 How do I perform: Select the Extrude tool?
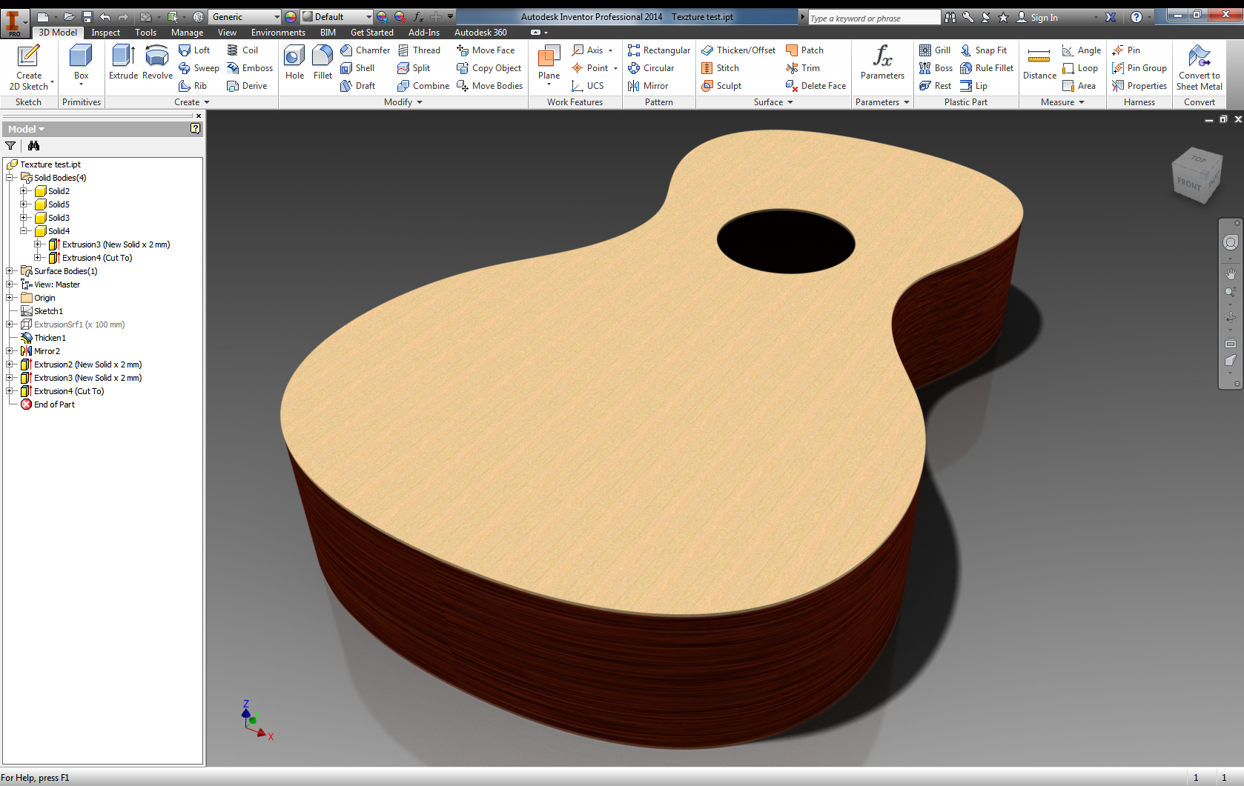coord(123,61)
